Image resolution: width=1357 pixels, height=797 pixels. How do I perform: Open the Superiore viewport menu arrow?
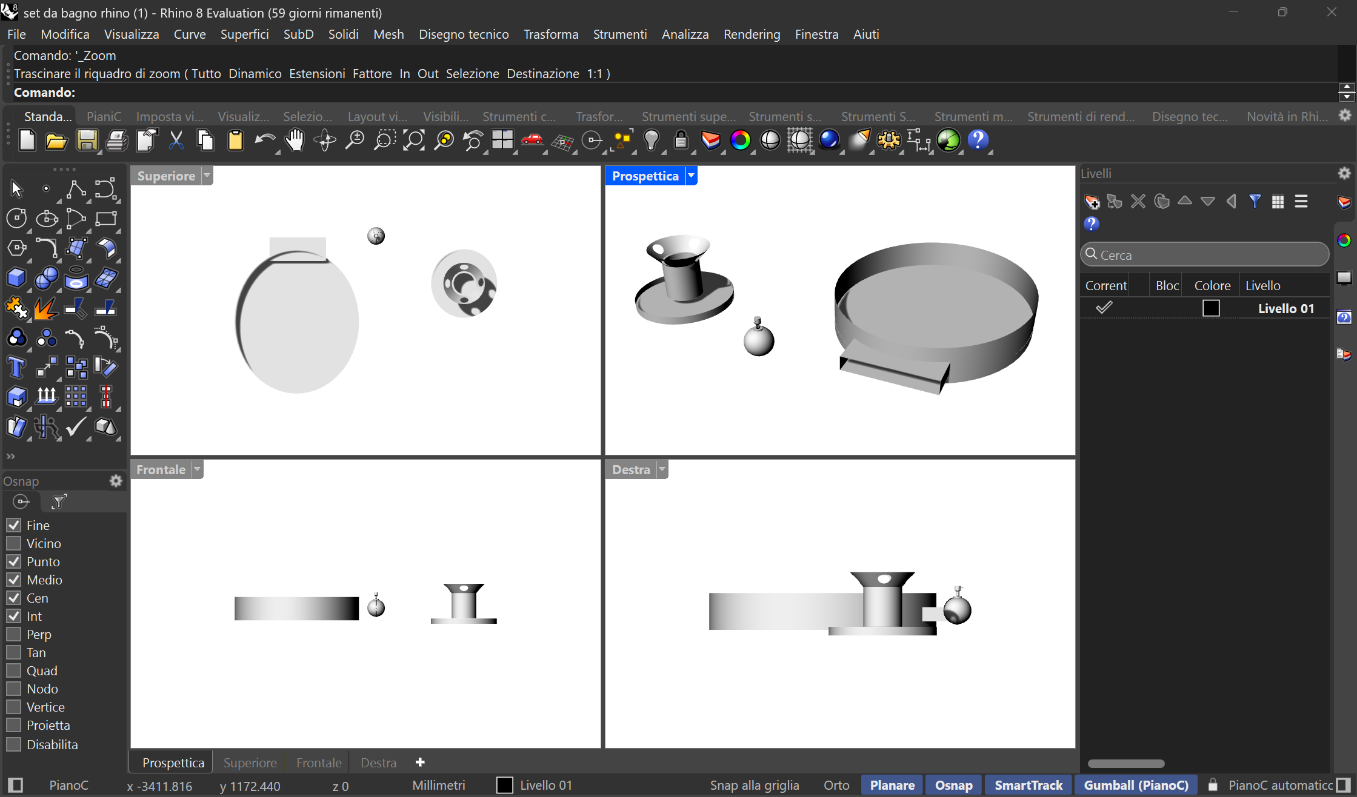207,176
